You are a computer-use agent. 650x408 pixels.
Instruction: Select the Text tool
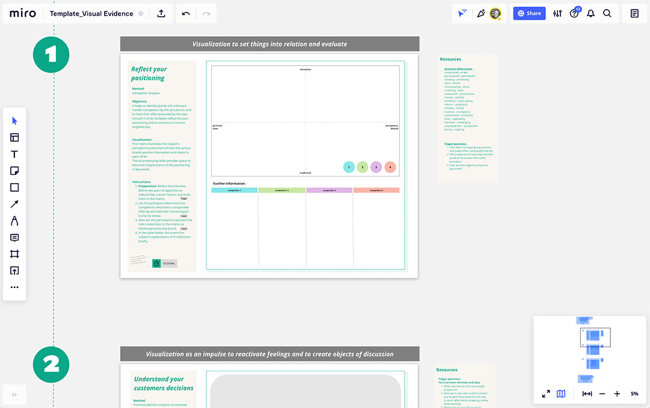[14, 154]
